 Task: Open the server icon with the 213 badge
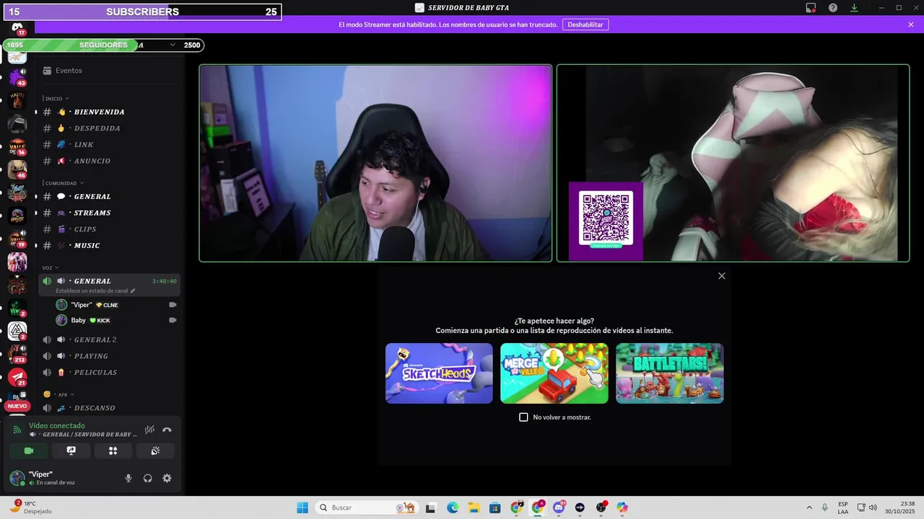coord(17,353)
